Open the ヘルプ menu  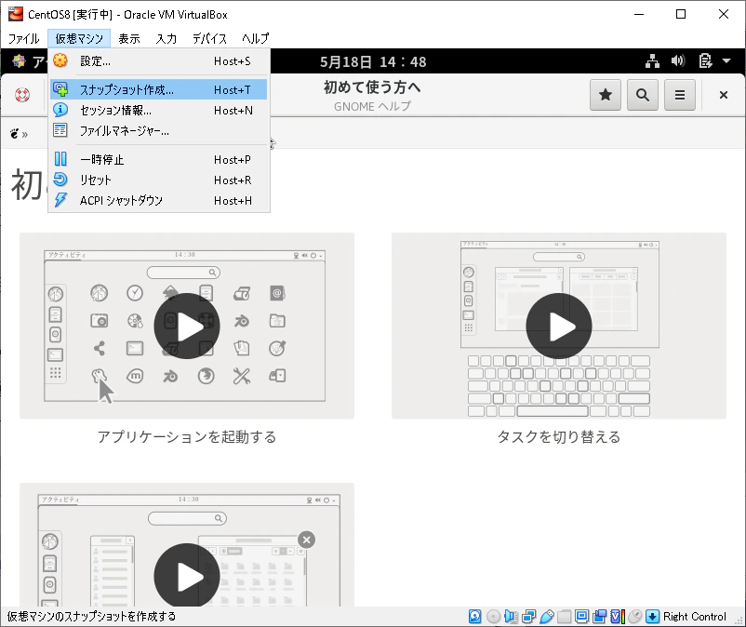[256, 38]
